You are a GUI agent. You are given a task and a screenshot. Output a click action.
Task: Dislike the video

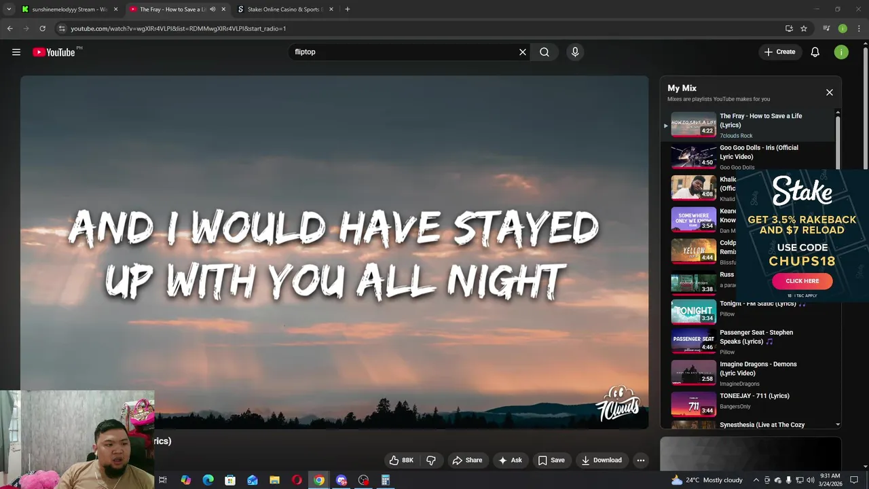[x=431, y=460]
